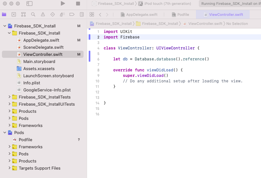The width and height of the screenshot is (261, 178).
Task: Go back in editor history
Action: pyautogui.click(x=100, y=15)
